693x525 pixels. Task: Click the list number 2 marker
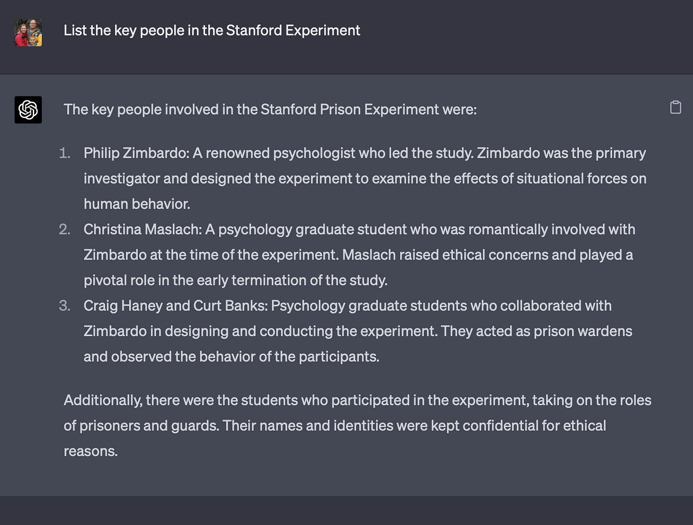65,230
